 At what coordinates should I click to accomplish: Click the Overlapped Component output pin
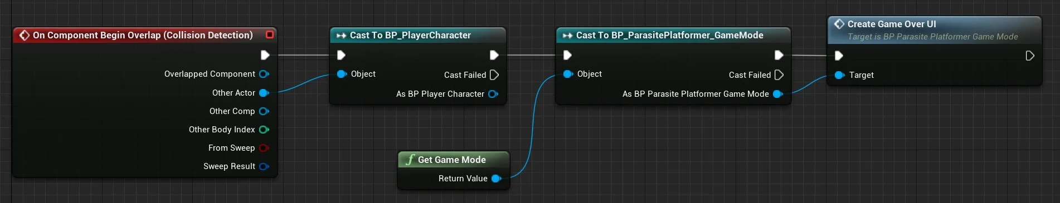[x=264, y=74]
